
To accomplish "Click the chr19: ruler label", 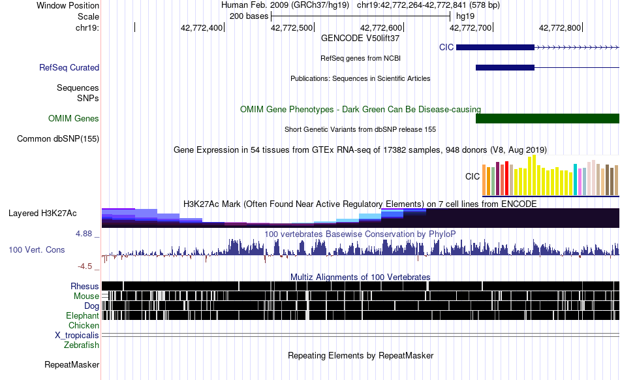I will coord(87,27).
